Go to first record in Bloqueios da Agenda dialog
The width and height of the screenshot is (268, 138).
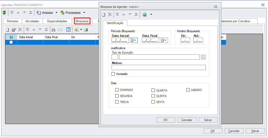(x=117, y=14)
